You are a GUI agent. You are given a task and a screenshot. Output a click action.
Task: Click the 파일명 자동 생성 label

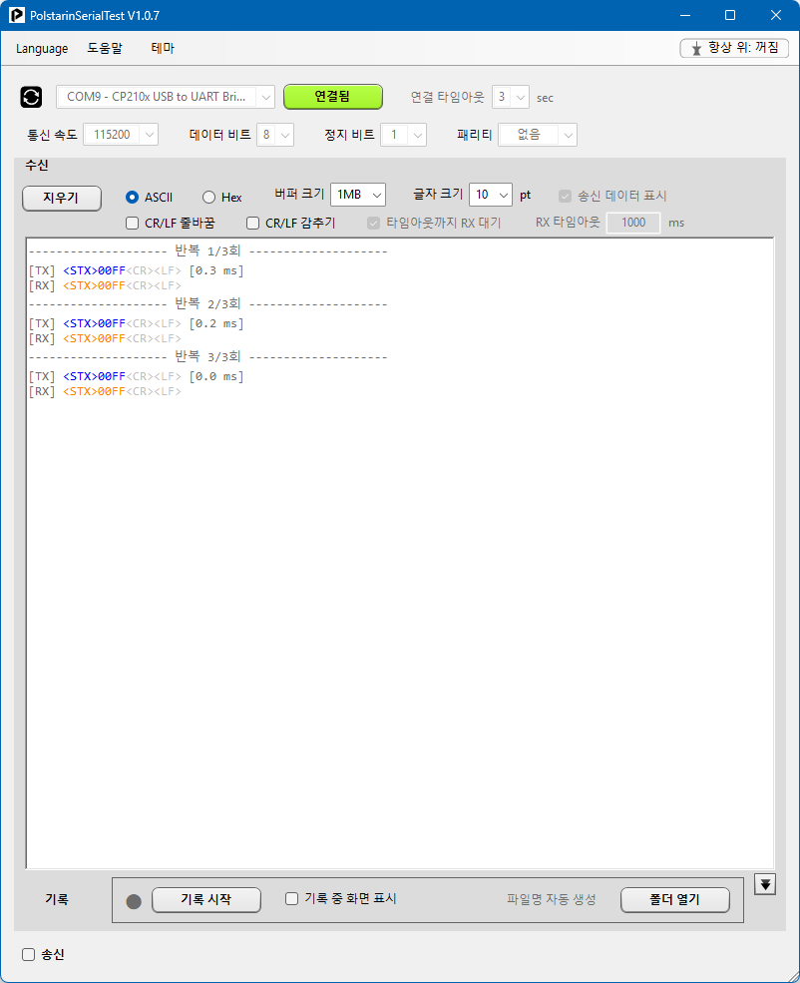click(x=552, y=899)
